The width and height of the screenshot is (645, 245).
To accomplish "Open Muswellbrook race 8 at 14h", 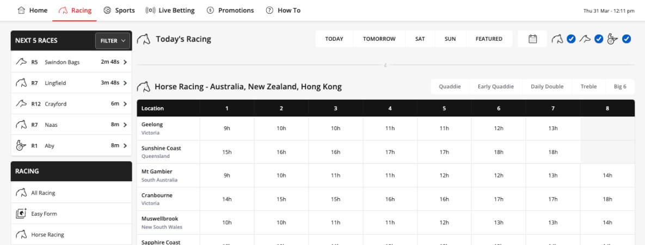I will pos(607,222).
